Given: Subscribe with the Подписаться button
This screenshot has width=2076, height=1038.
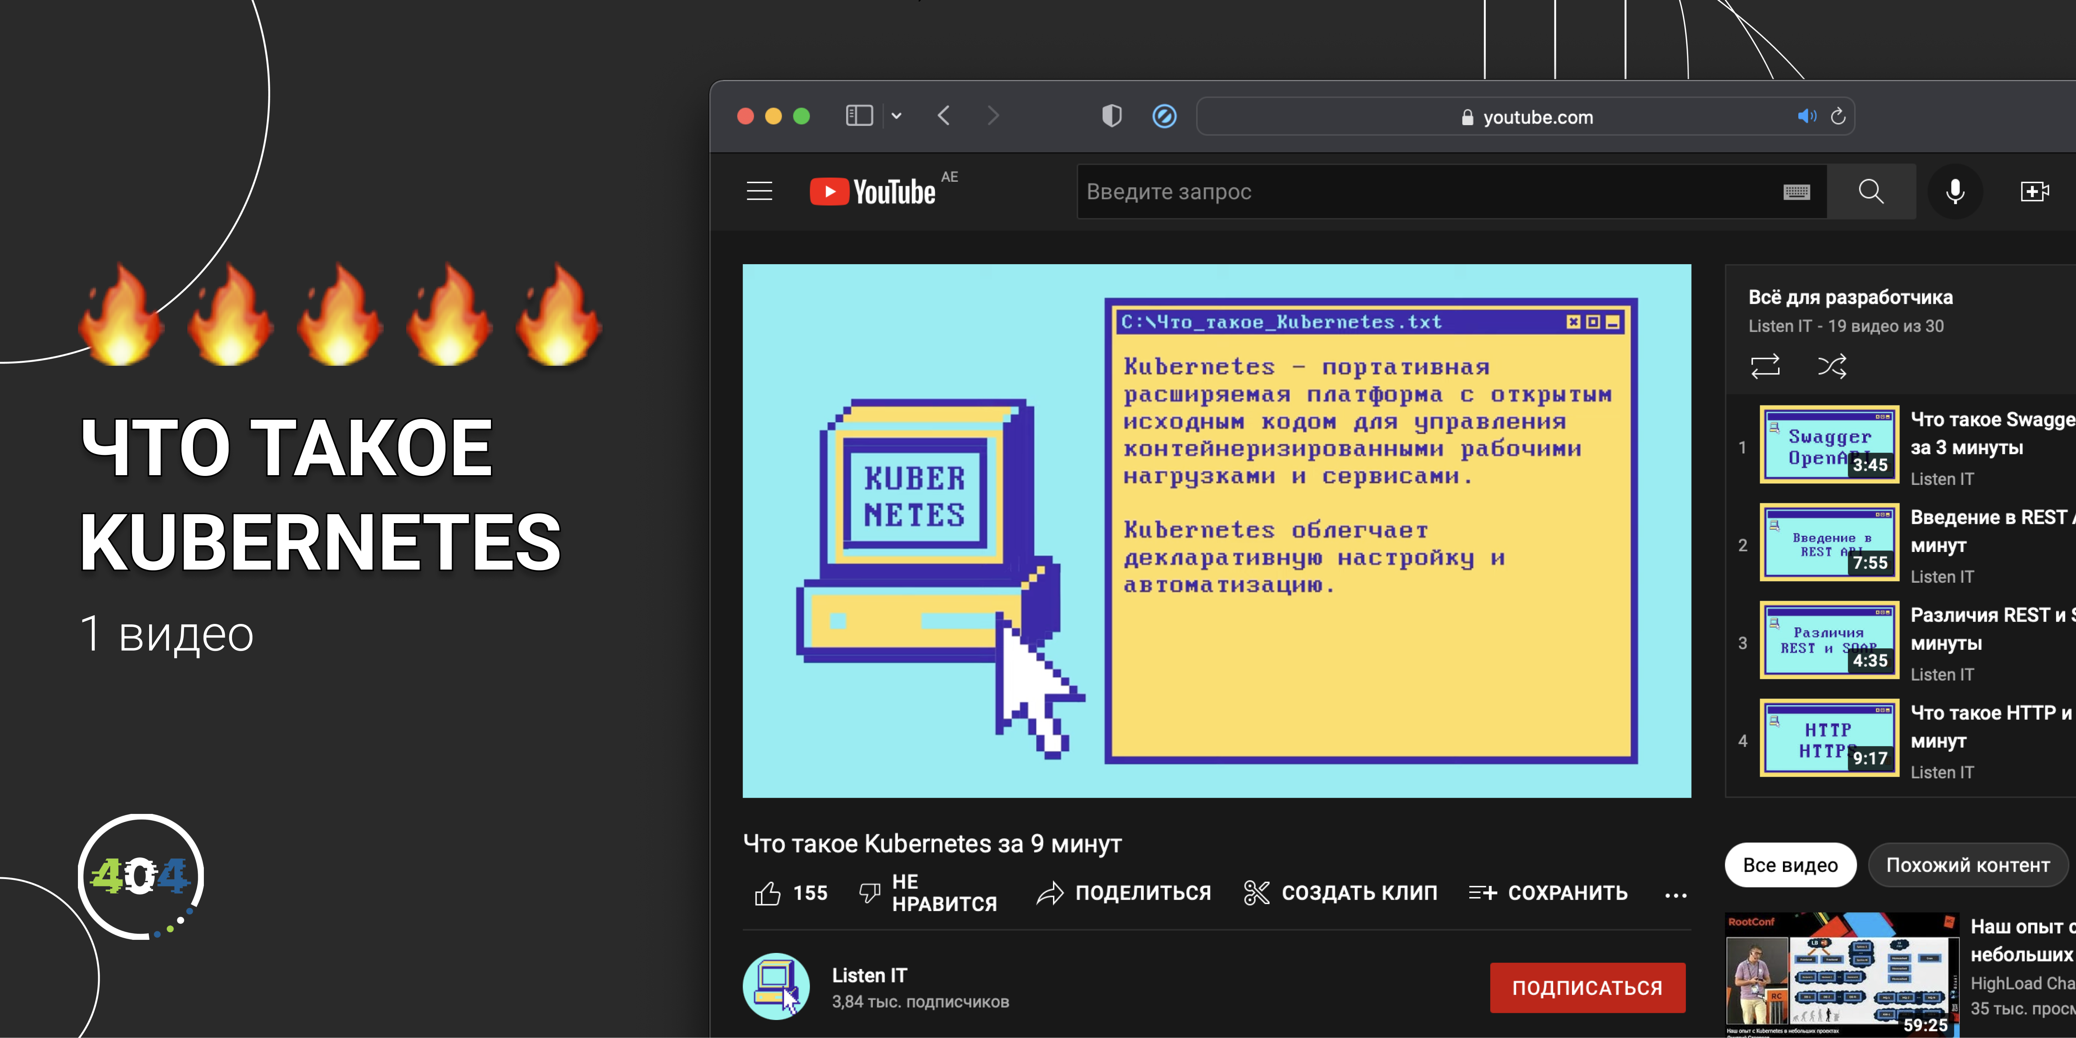Looking at the screenshot, I should pos(1587,987).
